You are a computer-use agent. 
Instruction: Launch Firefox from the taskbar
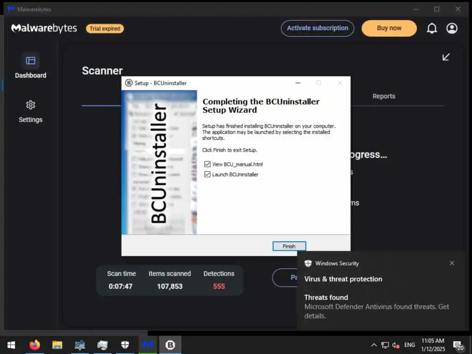[x=35, y=345]
